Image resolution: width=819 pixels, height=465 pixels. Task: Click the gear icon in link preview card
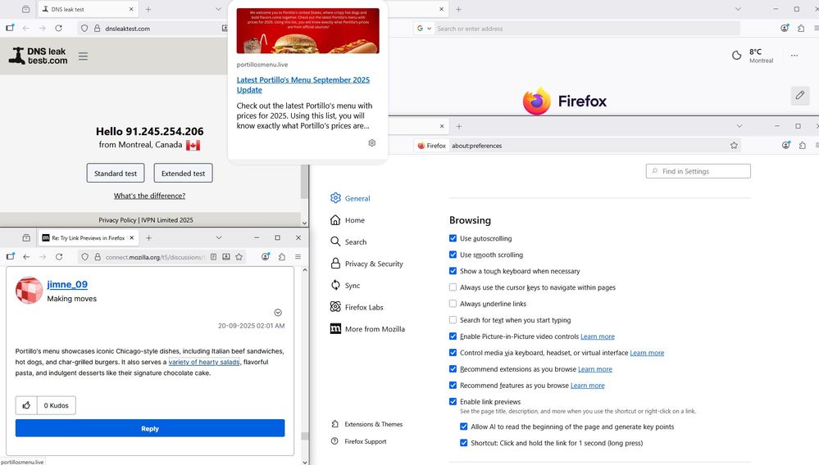(x=371, y=143)
